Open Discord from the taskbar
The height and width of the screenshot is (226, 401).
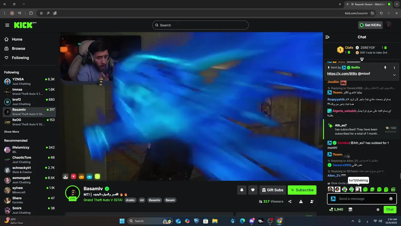click(252, 221)
